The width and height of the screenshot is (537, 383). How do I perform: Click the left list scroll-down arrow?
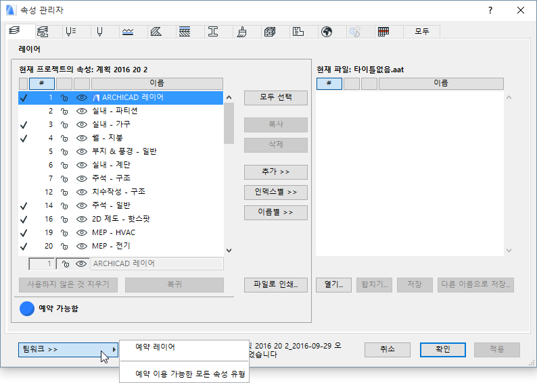click(229, 251)
